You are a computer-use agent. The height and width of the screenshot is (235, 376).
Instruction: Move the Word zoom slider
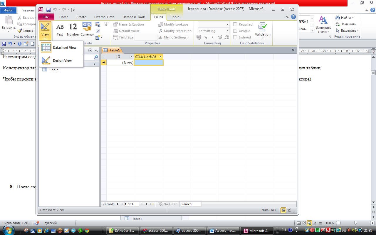(355, 223)
